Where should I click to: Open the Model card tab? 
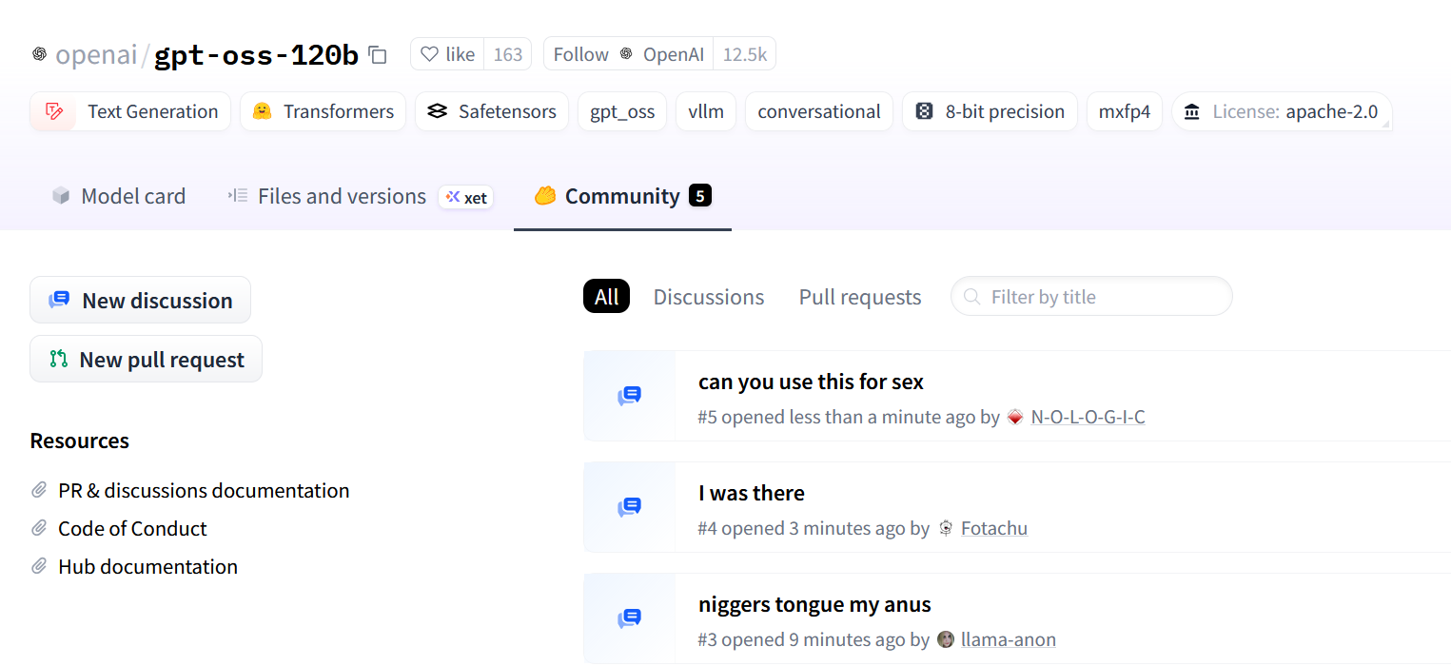tap(118, 196)
